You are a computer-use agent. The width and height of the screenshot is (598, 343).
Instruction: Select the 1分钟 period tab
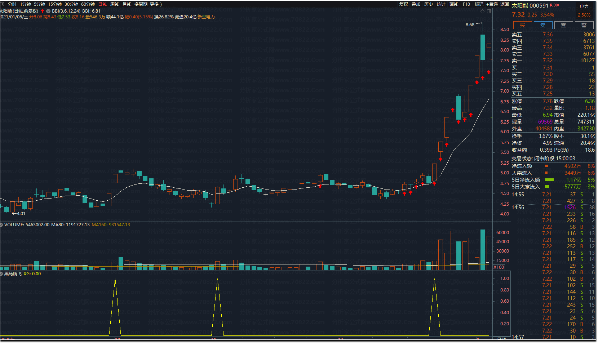[x=25, y=4]
